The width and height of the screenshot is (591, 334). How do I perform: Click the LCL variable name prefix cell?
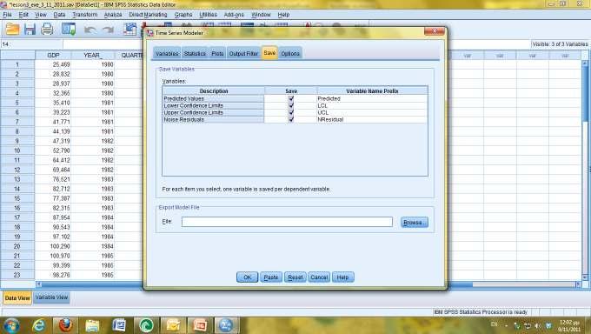tap(372, 105)
